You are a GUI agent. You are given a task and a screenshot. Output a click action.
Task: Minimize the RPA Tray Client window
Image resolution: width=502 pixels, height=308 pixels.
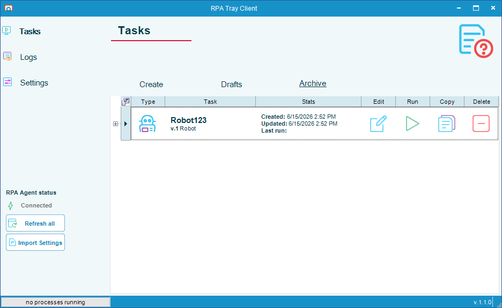click(x=459, y=8)
